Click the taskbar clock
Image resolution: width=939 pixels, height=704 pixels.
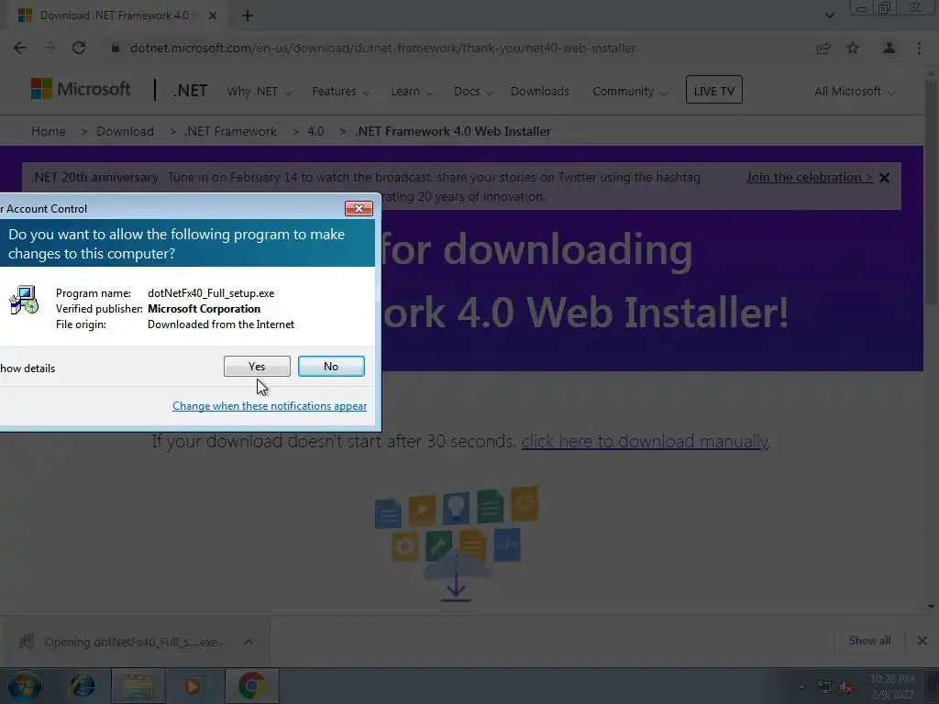(x=892, y=687)
